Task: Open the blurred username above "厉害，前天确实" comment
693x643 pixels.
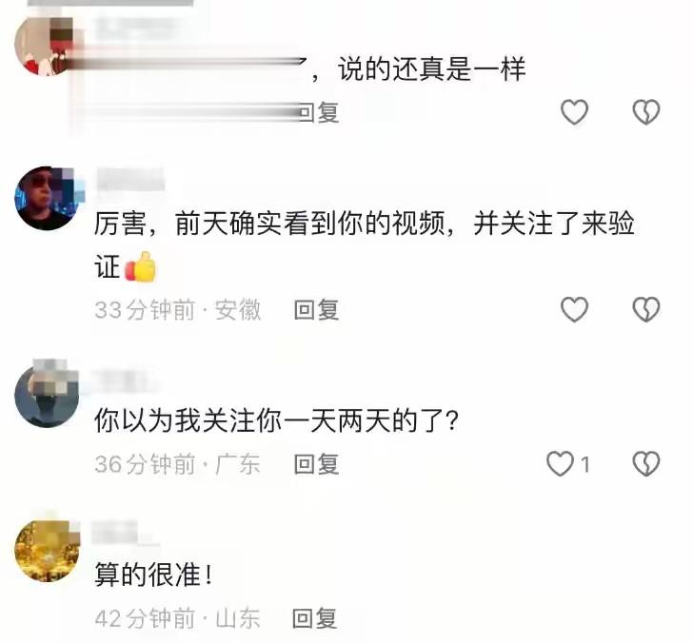Action: [x=130, y=179]
